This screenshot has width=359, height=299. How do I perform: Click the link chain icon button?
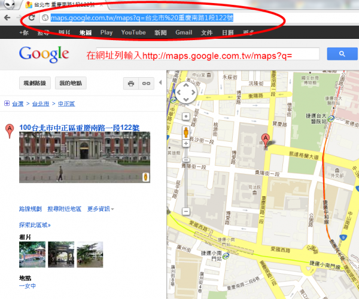coord(145,83)
